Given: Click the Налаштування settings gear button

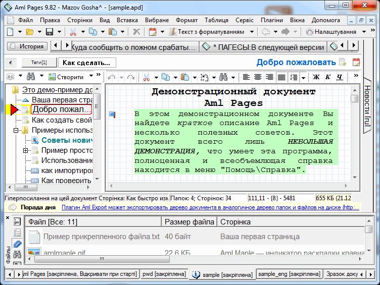Looking at the screenshot, I should [x=331, y=32].
